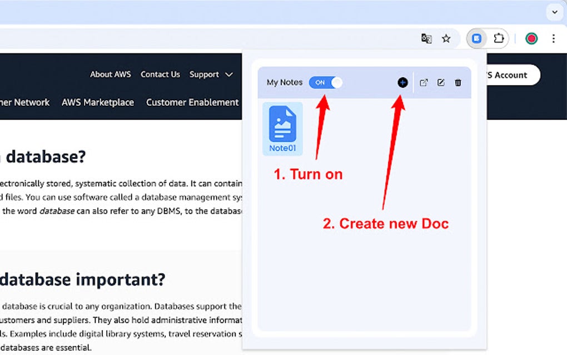This screenshot has width=567, height=355.
Task: Select the edit note icon
Action: (x=441, y=82)
